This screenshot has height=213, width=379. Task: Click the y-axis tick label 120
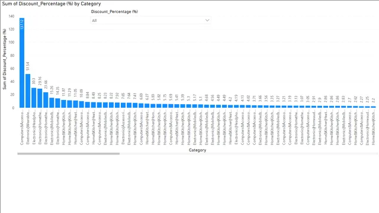point(11,29)
